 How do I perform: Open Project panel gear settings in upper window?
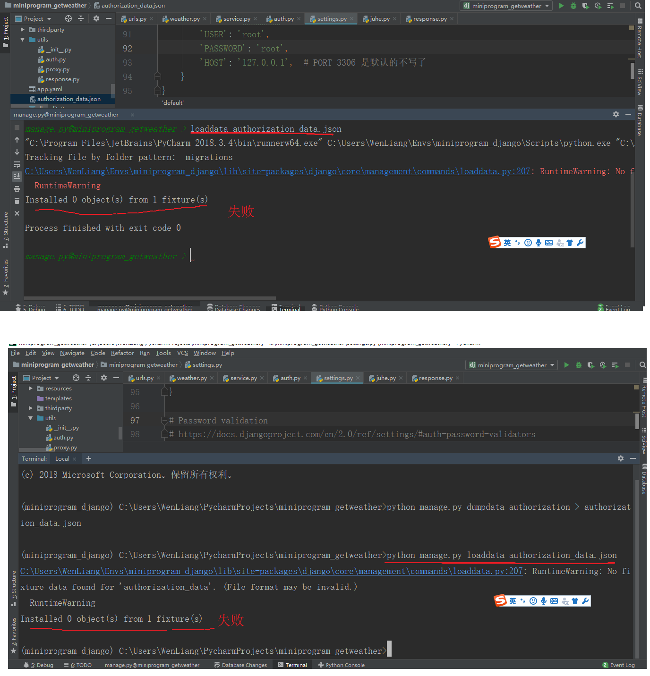click(x=96, y=18)
